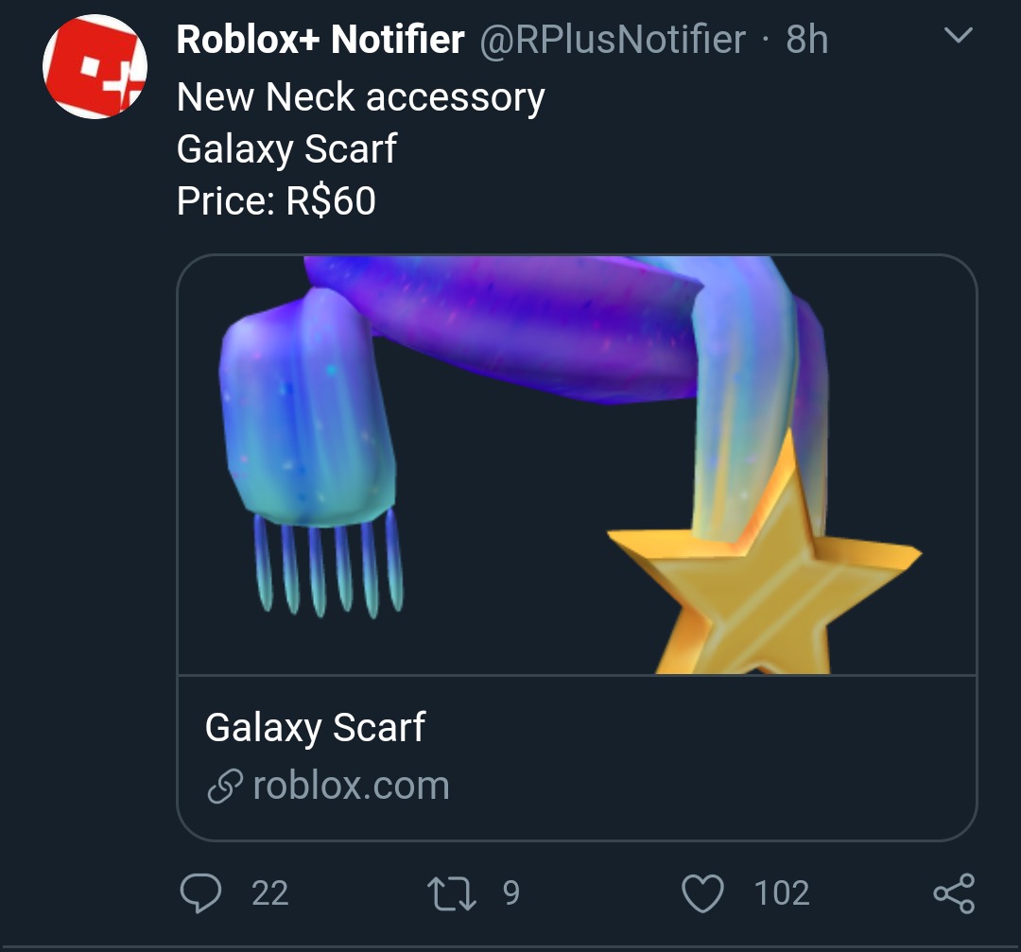Click the reply speech bubble icon
Viewport: 1021px width, 952px height.
[199, 892]
